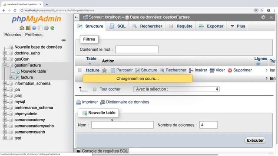Click Supprimer for facture table
Viewport: 278px width, 156px height.
(x=240, y=70)
